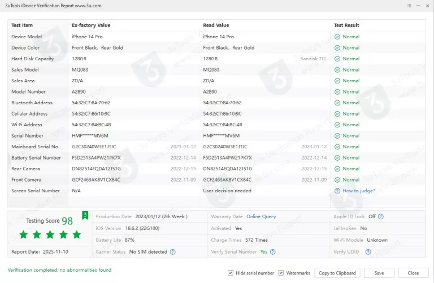Image resolution: width=434 pixels, height=283 pixels.
Task: Click the info icon next to No SIM detected
Action: pos(172,252)
